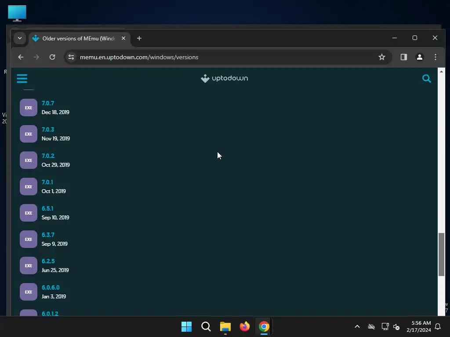Close the Older versions of MEmu tab
Viewport: 450px width, 337px height.
coord(123,38)
